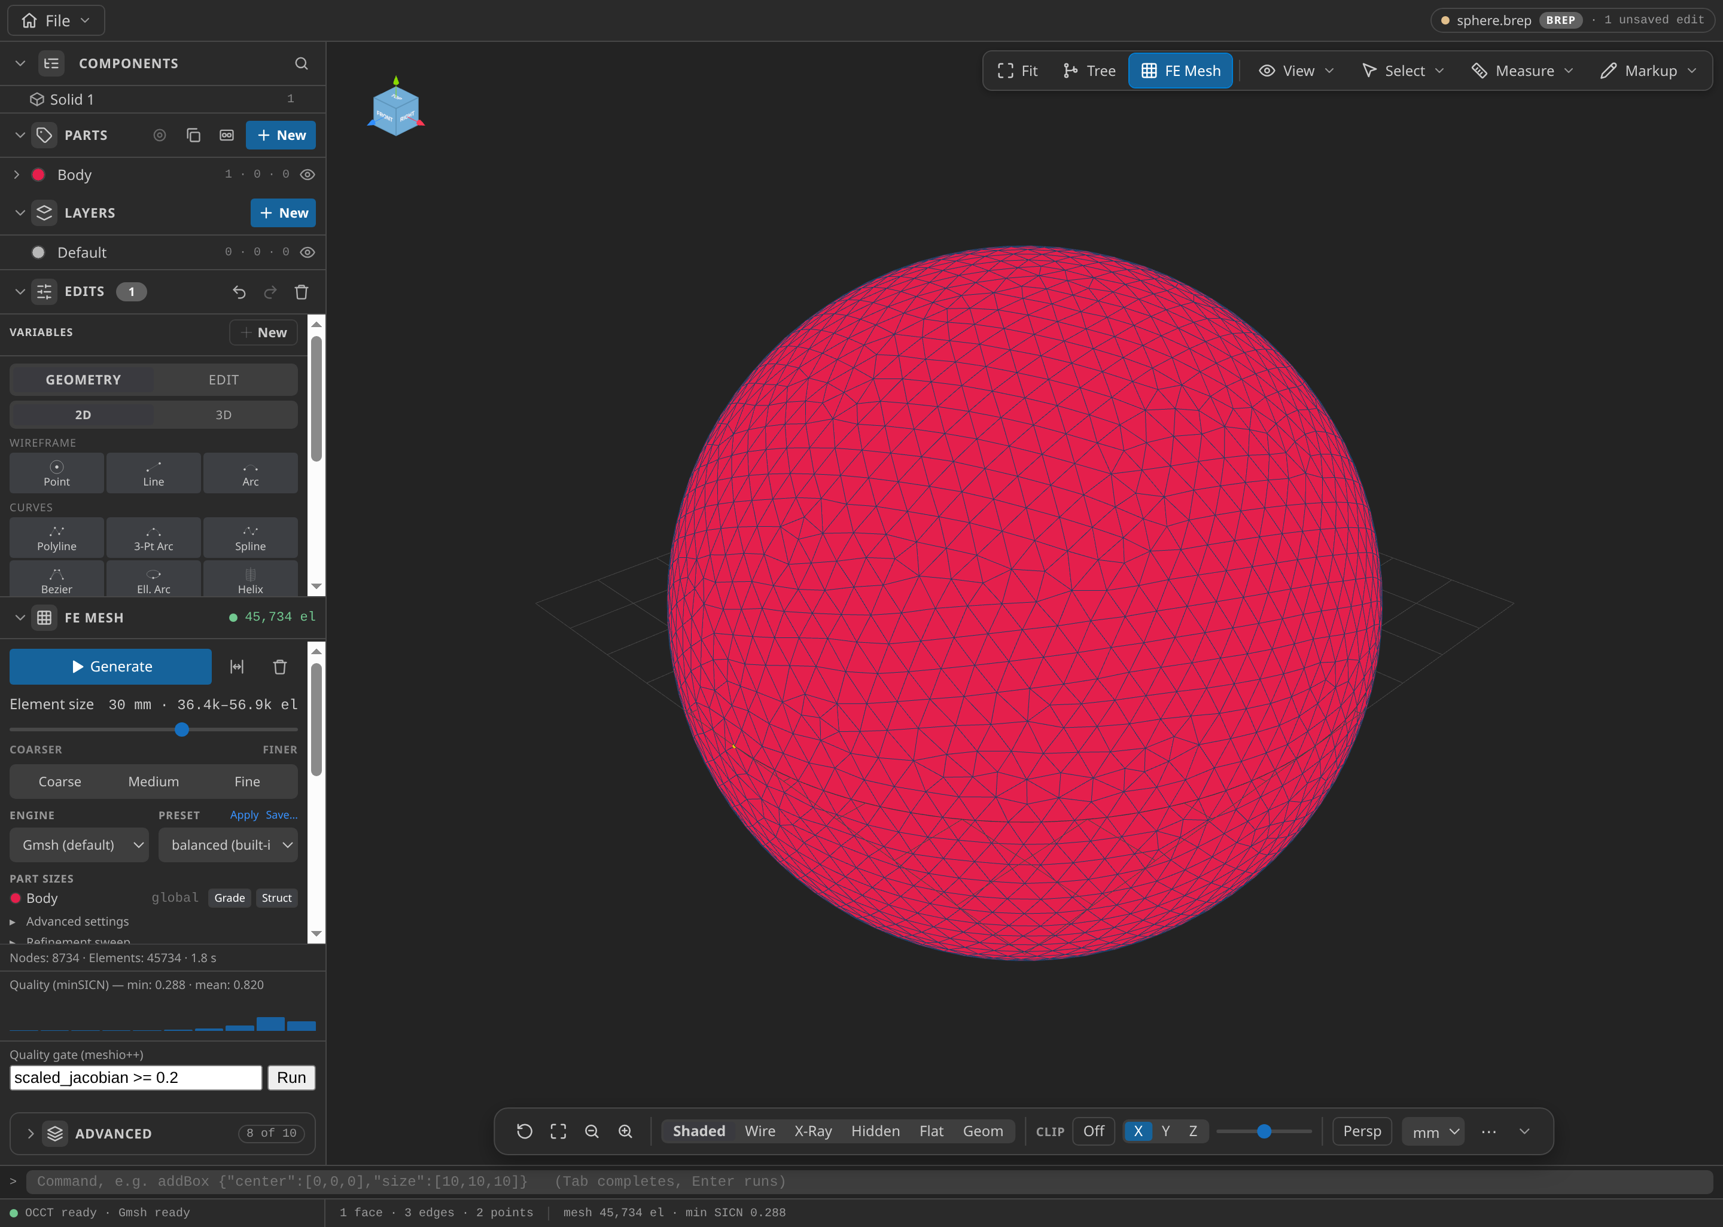
Task: Click Run for the quality gate
Action: (x=292, y=1078)
